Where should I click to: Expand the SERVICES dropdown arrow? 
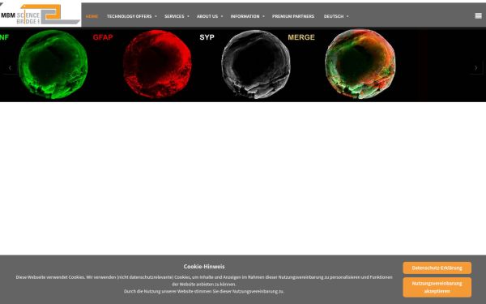pos(188,16)
